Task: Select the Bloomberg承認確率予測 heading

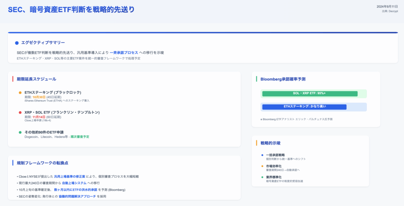Action: pos(283,79)
